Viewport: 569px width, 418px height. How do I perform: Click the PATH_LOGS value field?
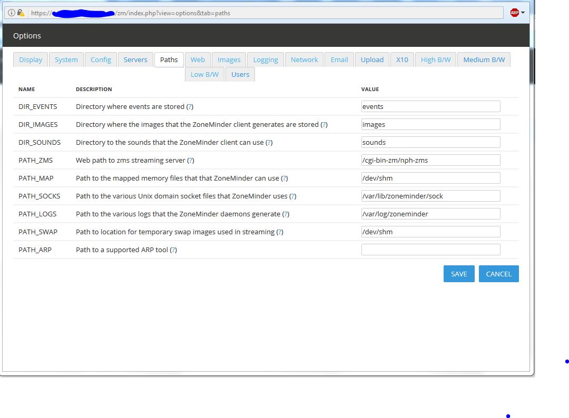431,214
